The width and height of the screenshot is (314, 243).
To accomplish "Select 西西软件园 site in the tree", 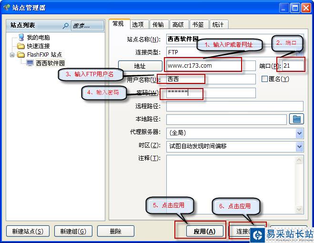I will pyautogui.click(x=50, y=63).
